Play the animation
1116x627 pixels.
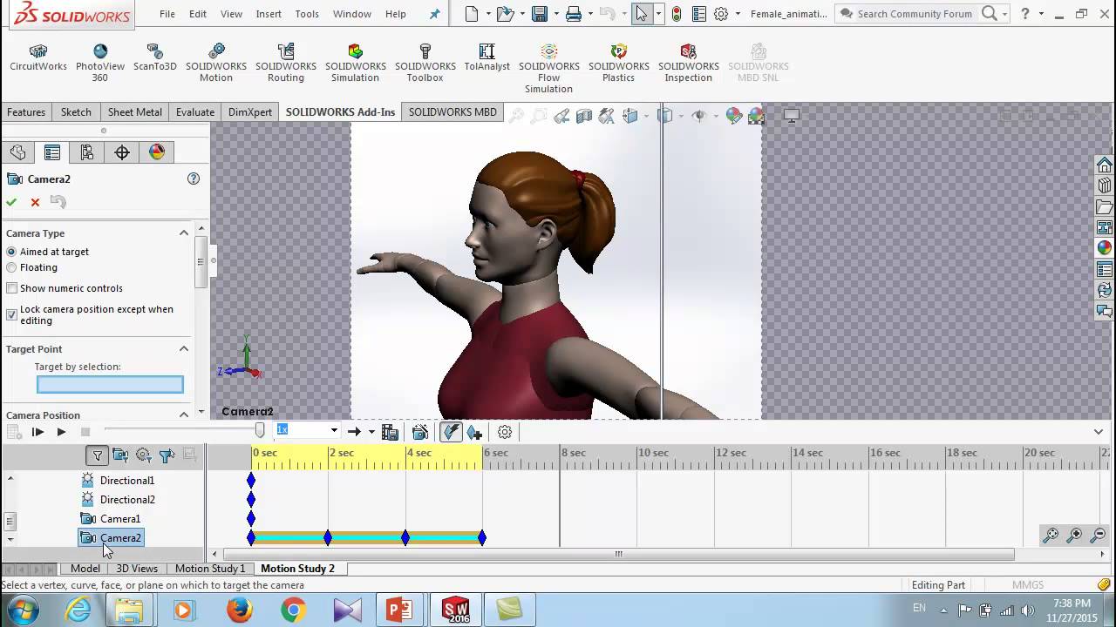click(x=61, y=432)
